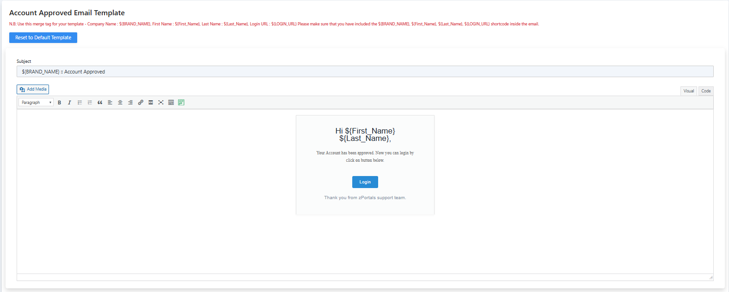The width and height of the screenshot is (729, 292).
Task: Center align the text
Action: click(120, 103)
